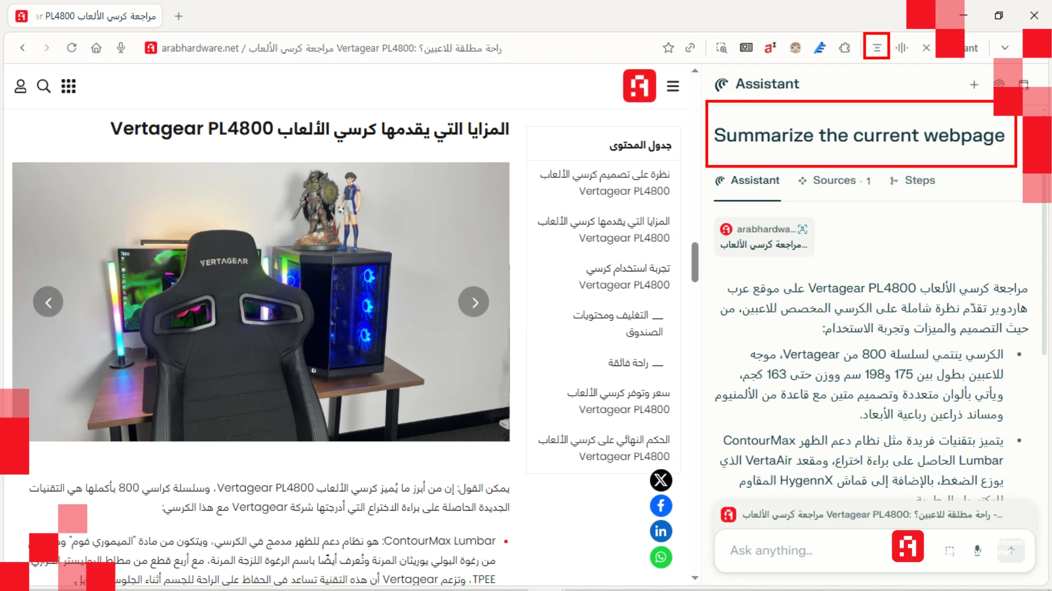Go back using the browser back arrow

coord(22,48)
